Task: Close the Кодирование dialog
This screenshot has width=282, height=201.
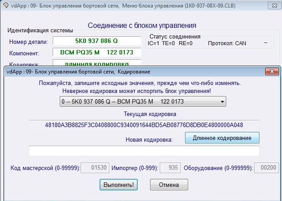Action: pos(272,72)
